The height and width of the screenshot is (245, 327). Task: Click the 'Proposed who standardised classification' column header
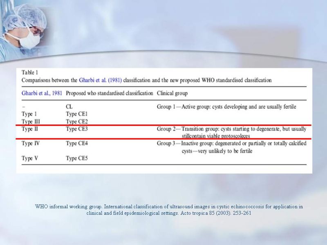[x=110, y=93]
